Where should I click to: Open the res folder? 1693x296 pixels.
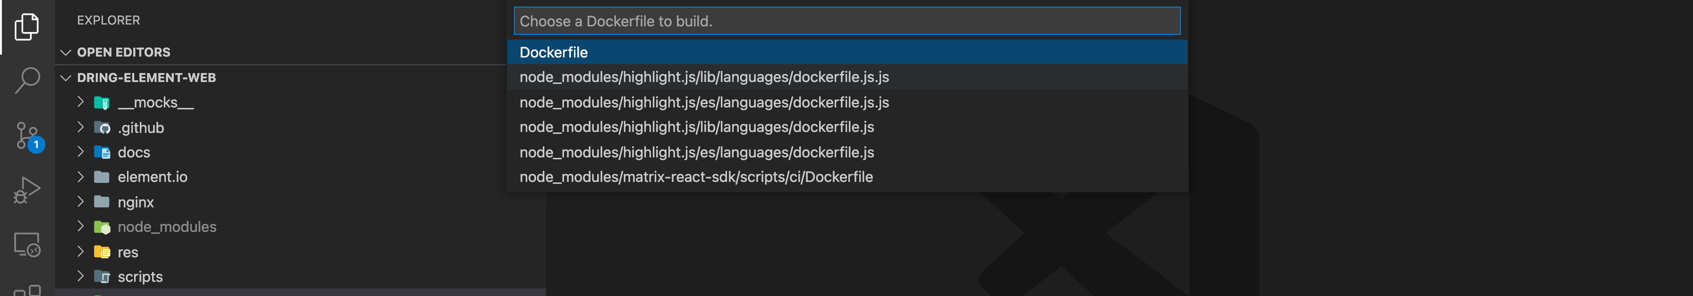[x=128, y=252]
